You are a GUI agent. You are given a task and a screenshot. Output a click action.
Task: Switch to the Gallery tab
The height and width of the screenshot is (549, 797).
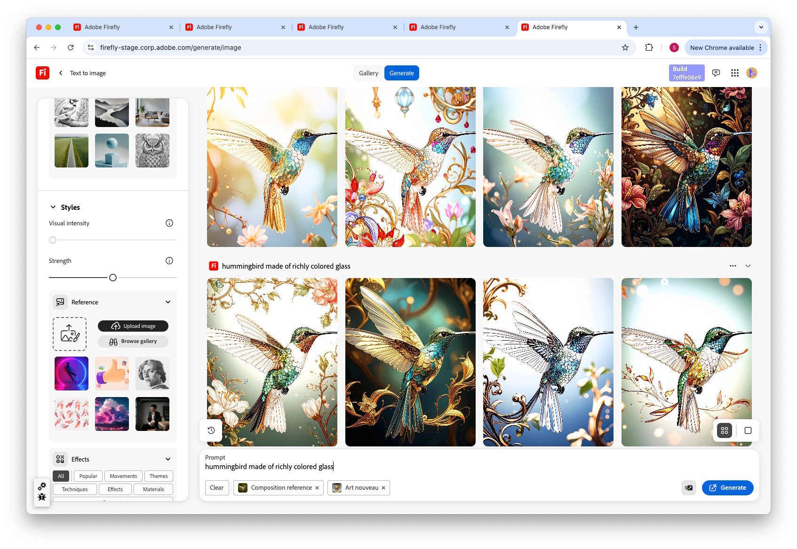[x=368, y=73]
